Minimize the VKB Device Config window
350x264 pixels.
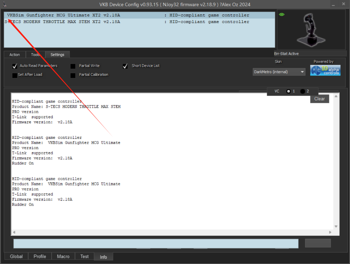click(x=333, y=4)
